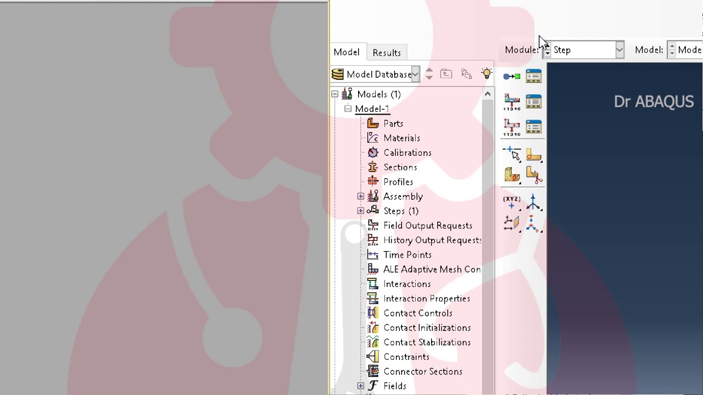Click the Constraints icon in the tree
703x395 pixels.
point(373,357)
